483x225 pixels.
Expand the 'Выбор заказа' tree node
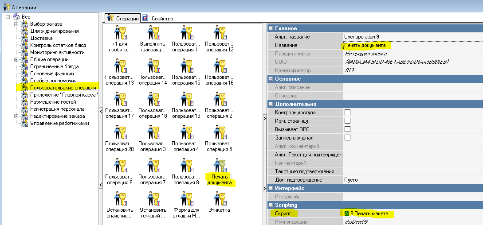[16, 24]
